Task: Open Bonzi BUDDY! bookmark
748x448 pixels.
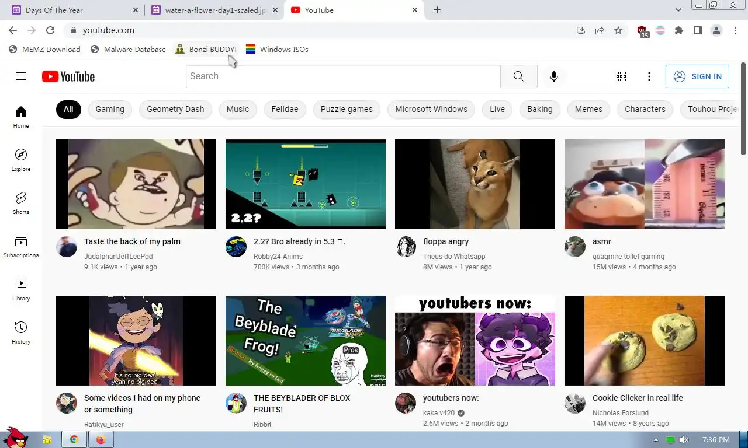Action: [x=206, y=50]
